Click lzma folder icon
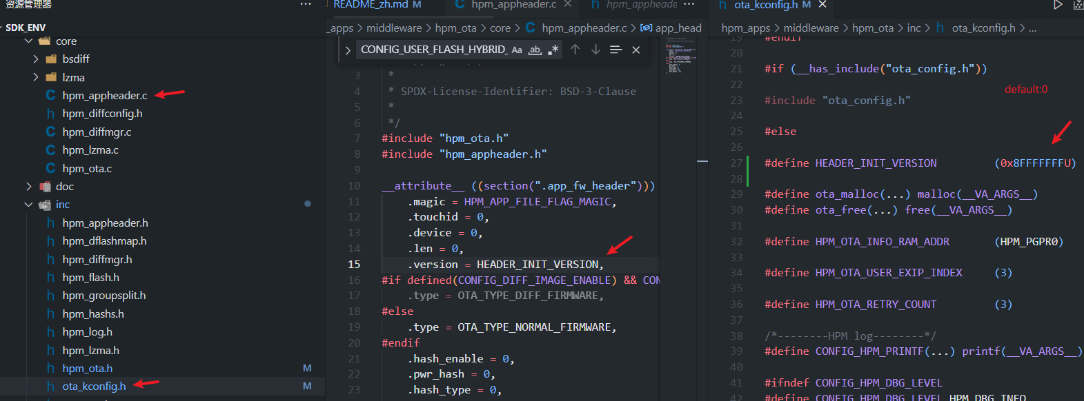1084x401 pixels. pyautogui.click(x=51, y=77)
